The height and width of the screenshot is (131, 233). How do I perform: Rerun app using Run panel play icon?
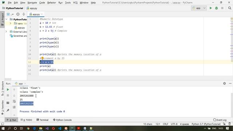(x=8, y=90)
